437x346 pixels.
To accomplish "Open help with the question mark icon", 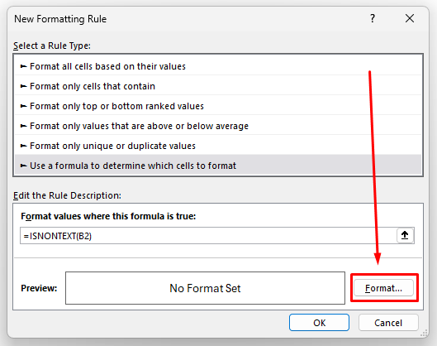I will pos(373,19).
